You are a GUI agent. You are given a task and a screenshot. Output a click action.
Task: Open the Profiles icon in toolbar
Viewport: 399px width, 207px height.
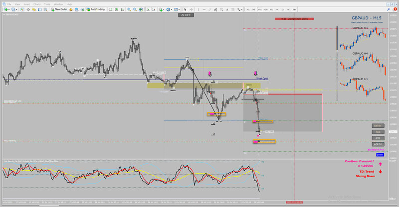pyautogui.click(x=13, y=9)
